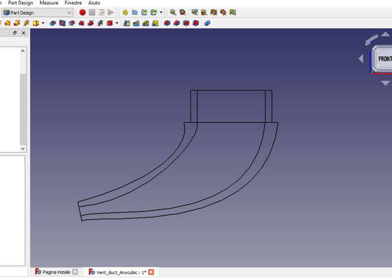392x278 pixels.
Task: Click the Boolean operation icon
Action: point(207,23)
